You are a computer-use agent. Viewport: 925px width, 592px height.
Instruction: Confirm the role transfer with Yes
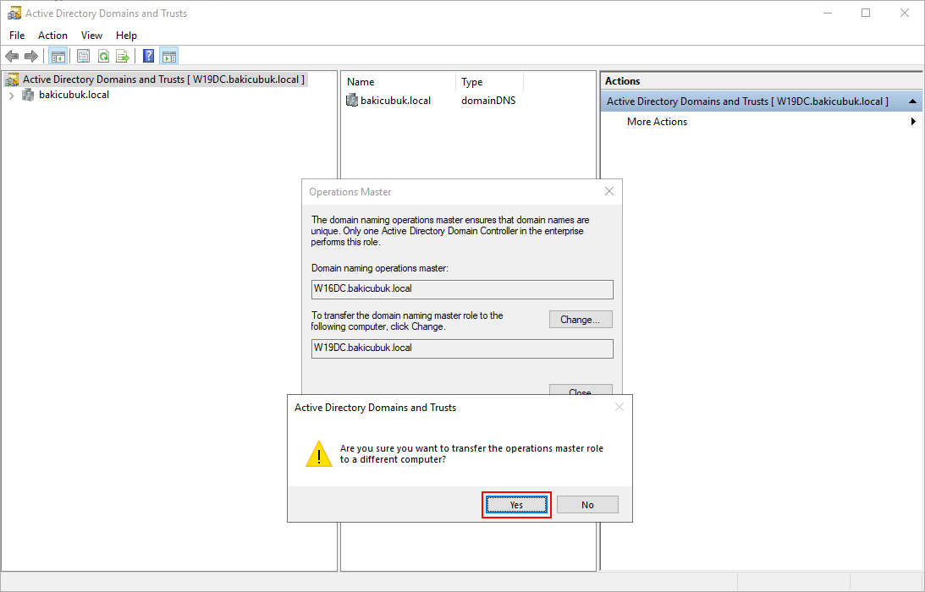[x=516, y=505]
